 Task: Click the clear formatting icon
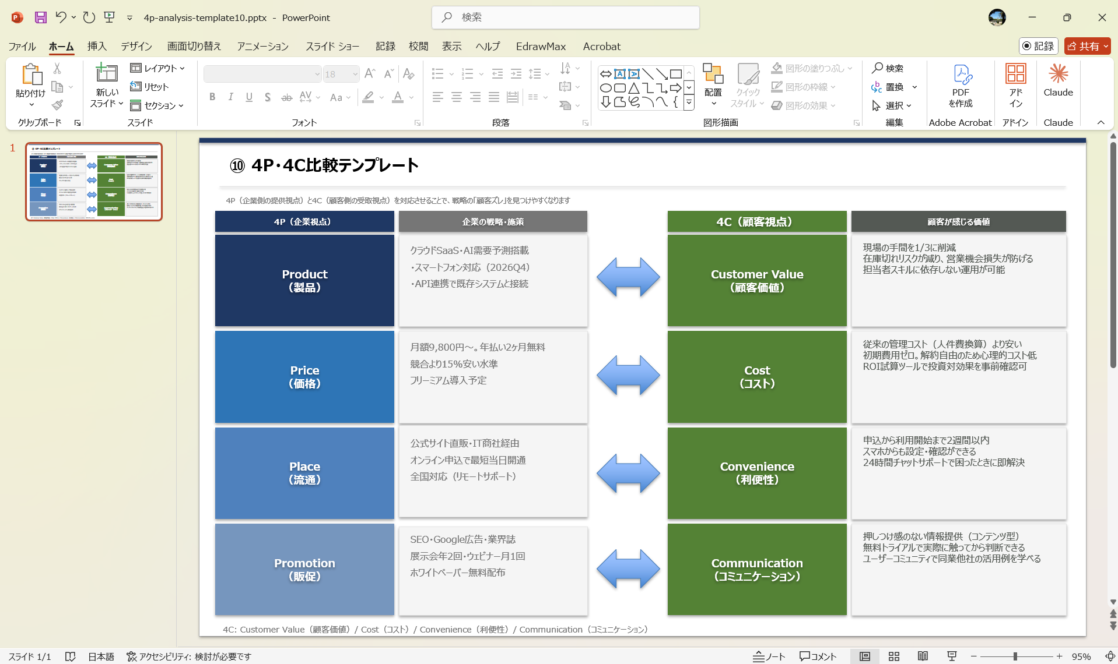pos(409,74)
